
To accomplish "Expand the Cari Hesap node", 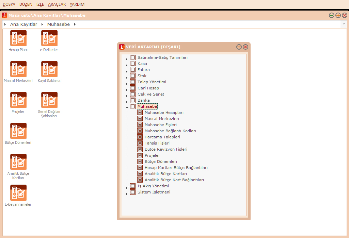I will click(x=126, y=90).
